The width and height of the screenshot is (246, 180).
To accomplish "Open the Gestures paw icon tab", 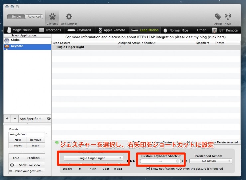I will [x=52, y=18].
